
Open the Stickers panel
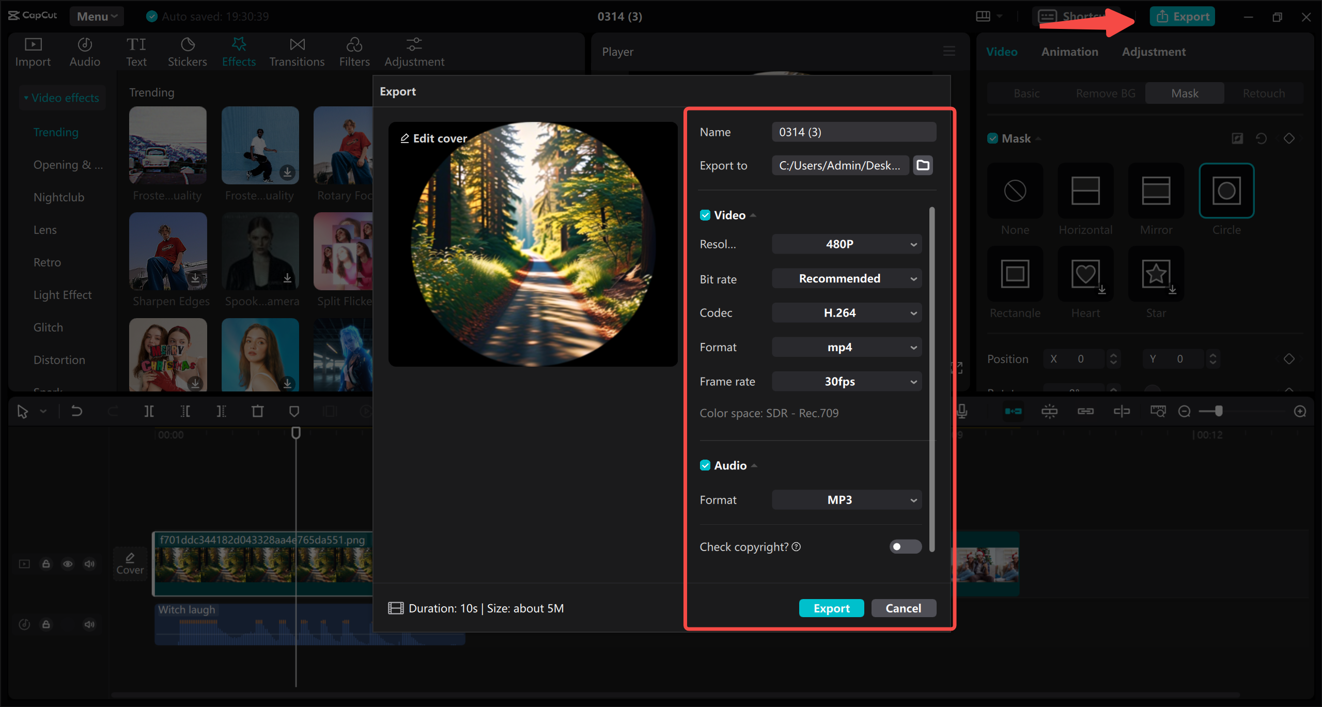tap(186, 50)
